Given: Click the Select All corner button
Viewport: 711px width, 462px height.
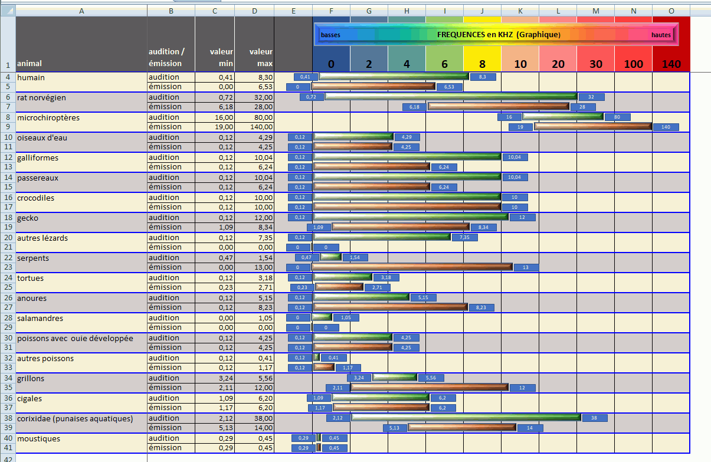Looking at the screenshot, I should click(x=7, y=11).
